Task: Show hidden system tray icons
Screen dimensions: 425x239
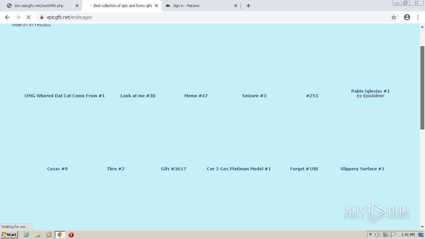Action: [x=370, y=235]
